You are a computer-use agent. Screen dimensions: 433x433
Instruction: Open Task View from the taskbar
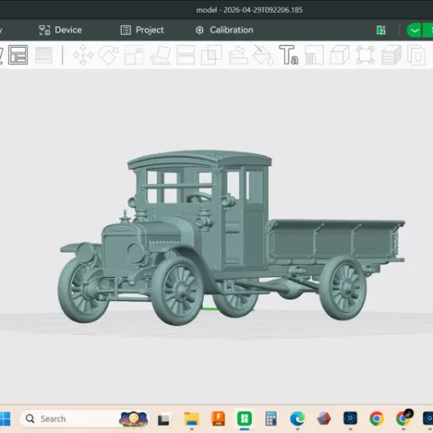click(x=163, y=419)
